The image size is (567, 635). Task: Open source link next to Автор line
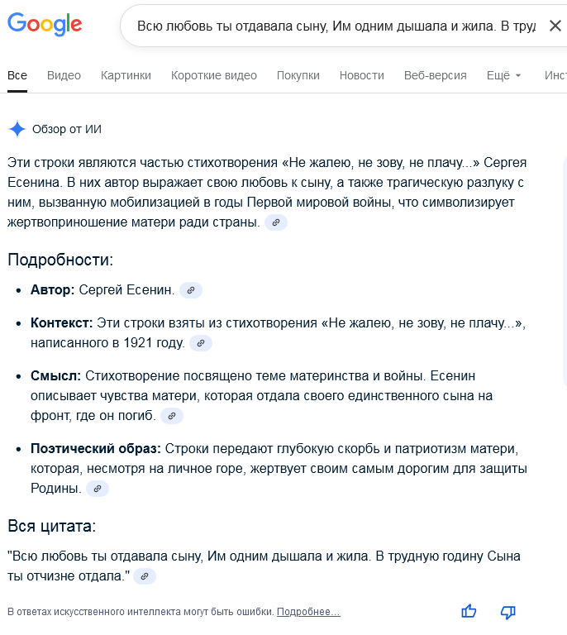[x=191, y=290]
